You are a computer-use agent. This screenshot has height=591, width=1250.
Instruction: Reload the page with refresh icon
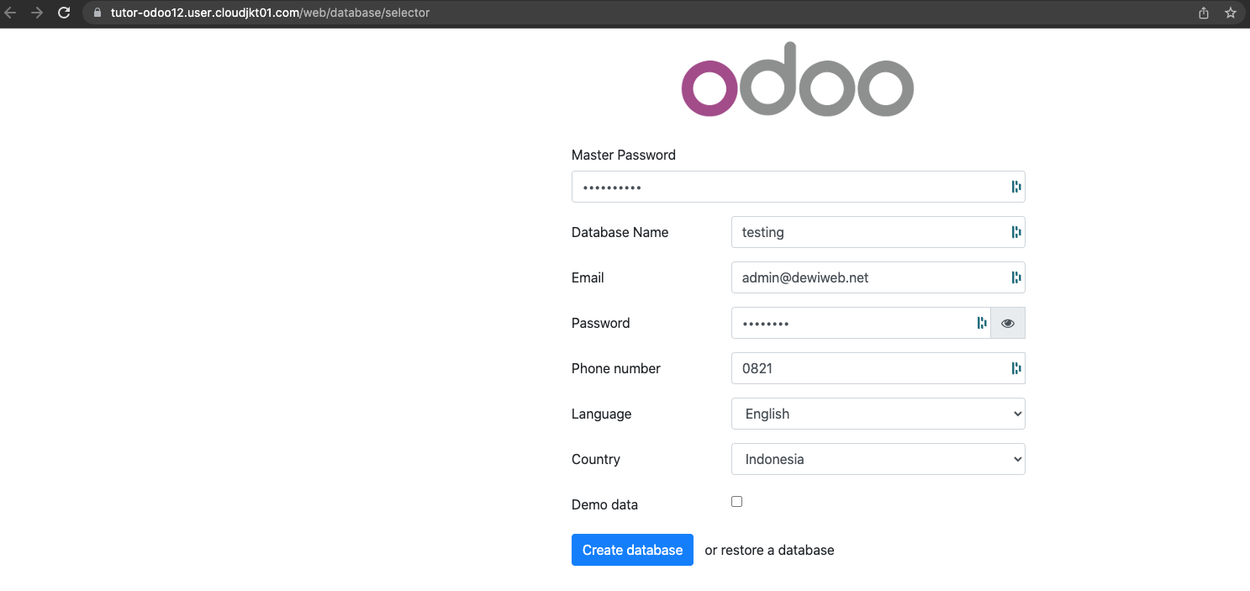coord(63,13)
